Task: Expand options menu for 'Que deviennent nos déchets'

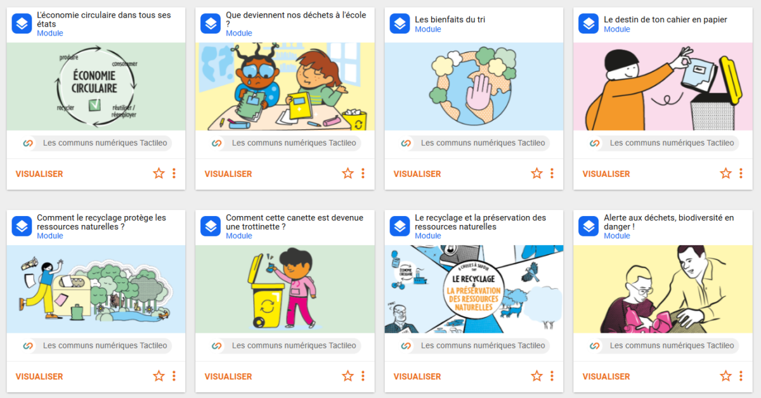Action: (x=363, y=174)
